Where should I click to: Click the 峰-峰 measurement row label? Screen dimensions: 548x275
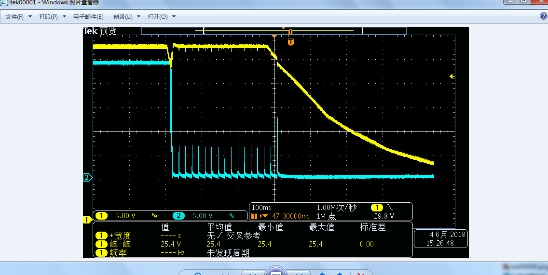point(120,244)
